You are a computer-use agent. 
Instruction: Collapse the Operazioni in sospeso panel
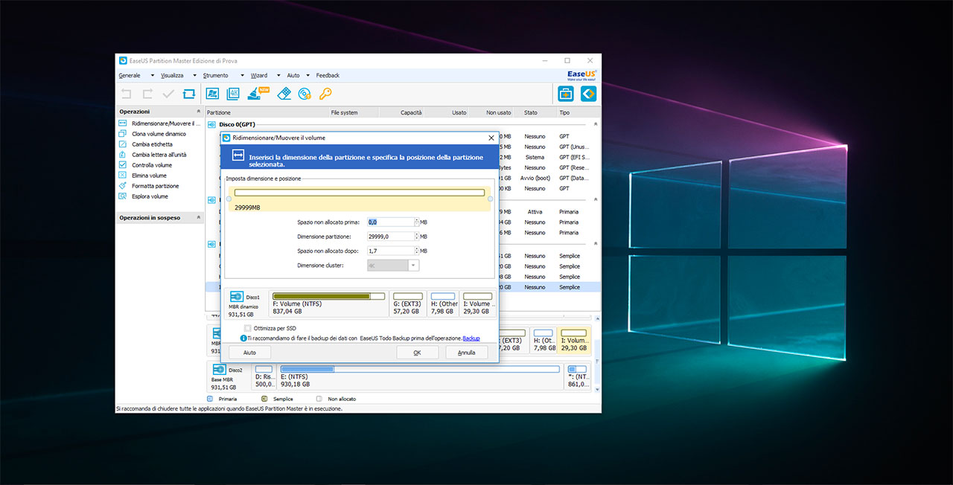pos(198,218)
